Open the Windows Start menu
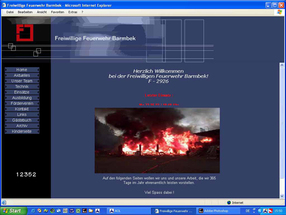 [x=13, y=211]
